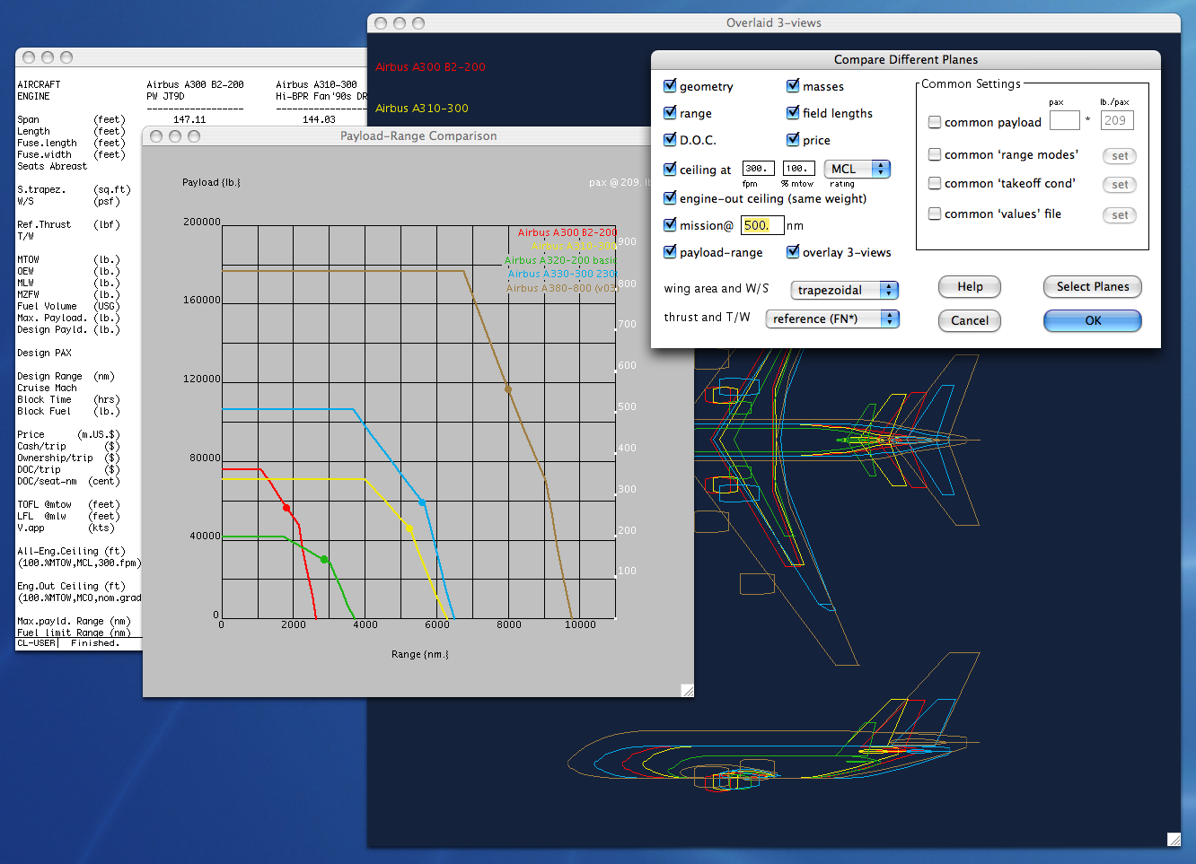The image size is (1196, 864).
Task: Click the blue A330-300 design point marker
Action: [422, 503]
